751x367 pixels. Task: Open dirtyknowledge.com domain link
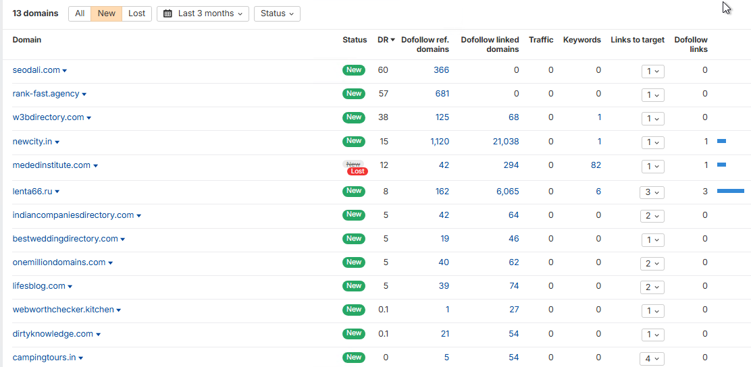(x=53, y=333)
